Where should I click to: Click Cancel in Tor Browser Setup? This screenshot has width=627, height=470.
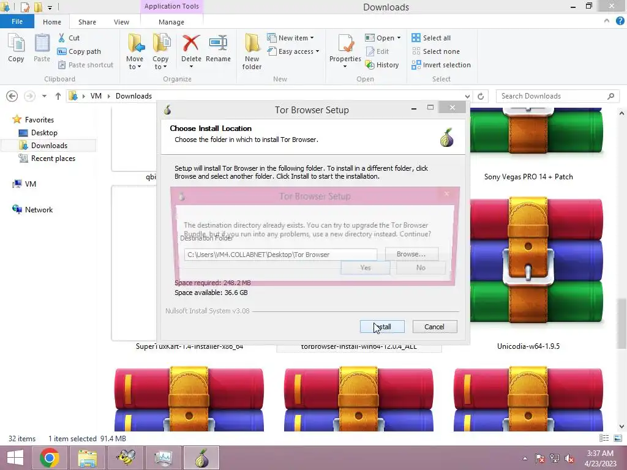pyautogui.click(x=434, y=327)
